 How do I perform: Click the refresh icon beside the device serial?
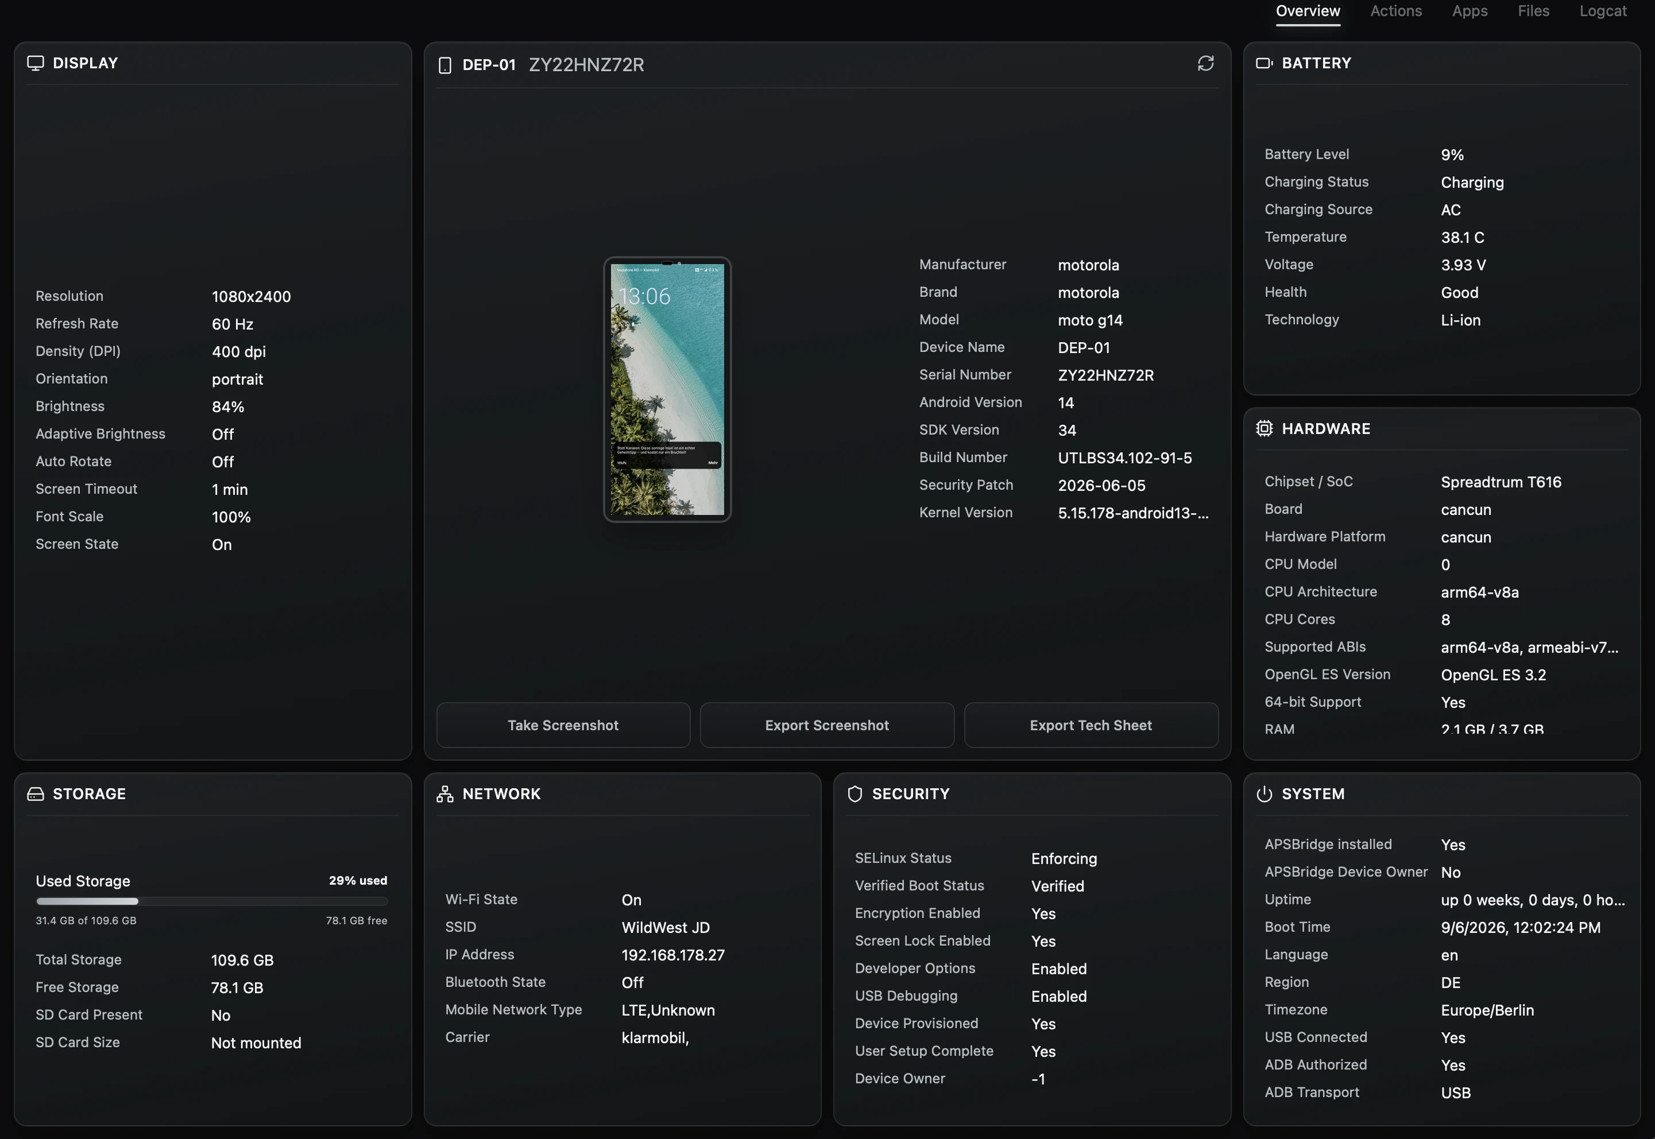pyautogui.click(x=1205, y=64)
